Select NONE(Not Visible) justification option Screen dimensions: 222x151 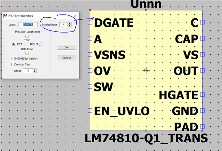pyautogui.click(x=13, y=59)
